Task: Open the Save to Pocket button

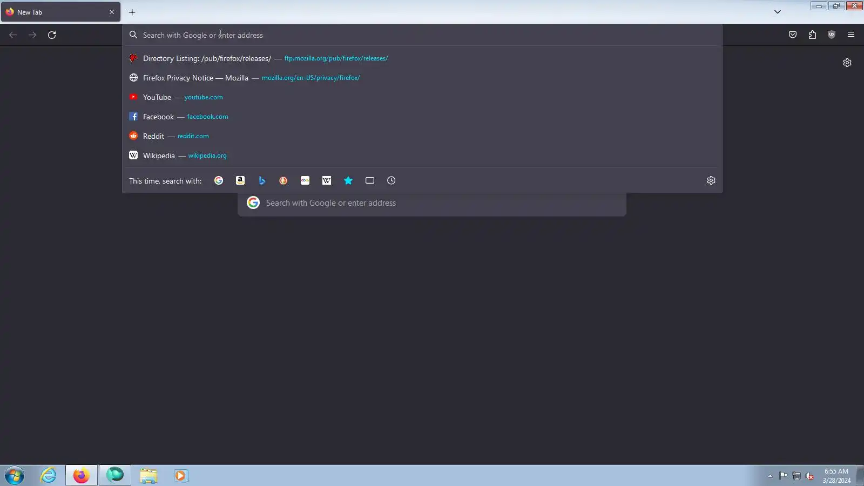Action: (793, 35)
